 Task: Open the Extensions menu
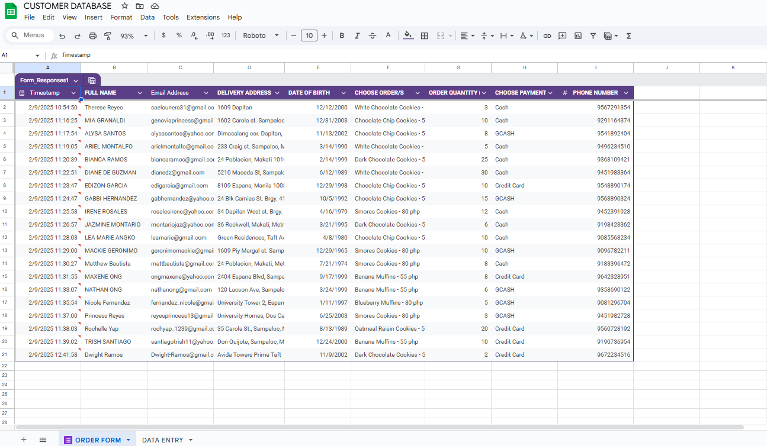(x=203, y=17)
